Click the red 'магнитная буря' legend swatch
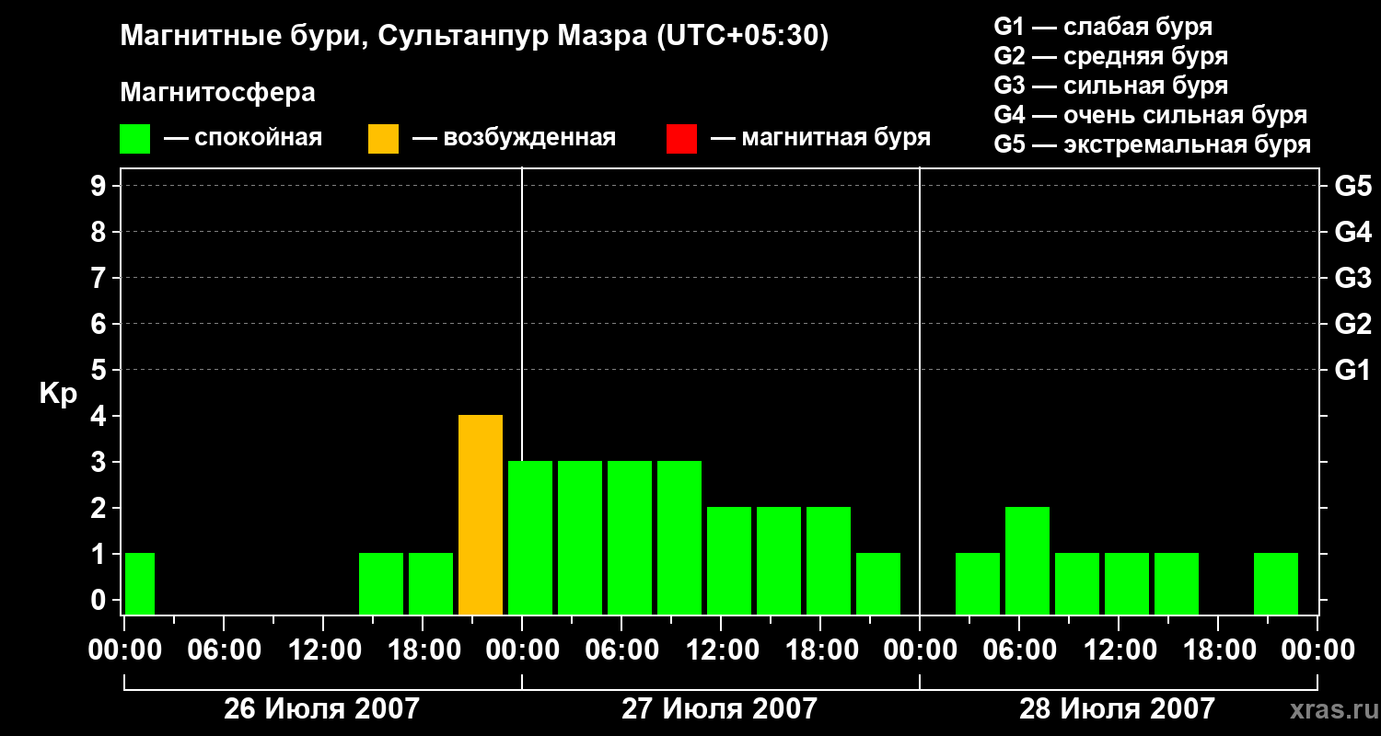The image size is (1381, 736). click(x=681, y=138)
